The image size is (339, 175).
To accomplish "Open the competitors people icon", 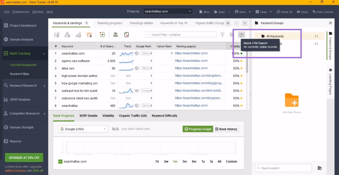I will point(115,34).
